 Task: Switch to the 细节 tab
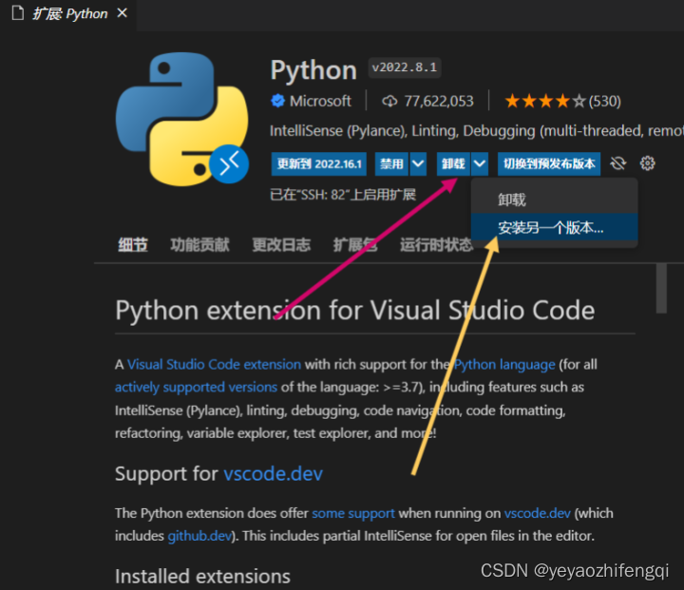pyautogui.click(x=133, y=245)
